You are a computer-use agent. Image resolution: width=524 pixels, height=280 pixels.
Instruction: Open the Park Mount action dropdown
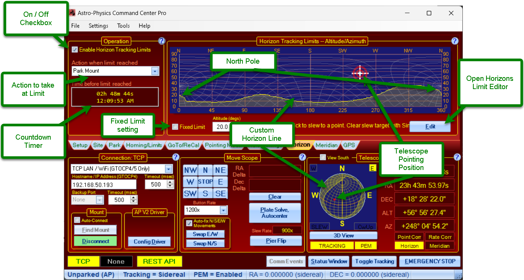click(155, 71)
